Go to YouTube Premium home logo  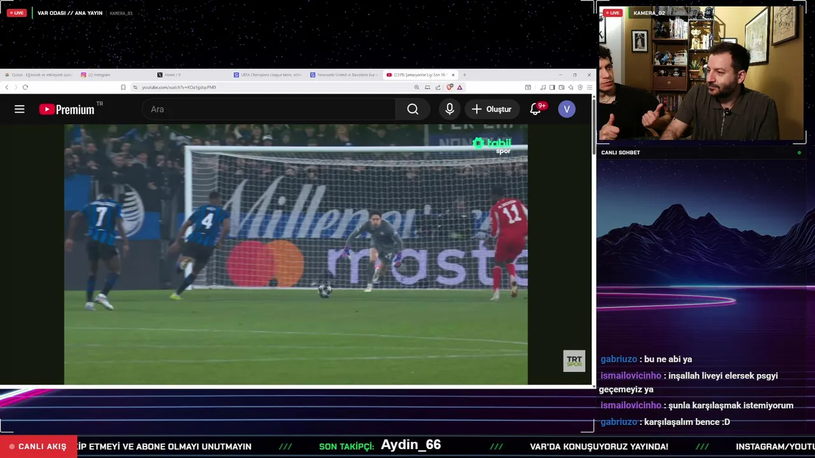(x=67, y=109)
